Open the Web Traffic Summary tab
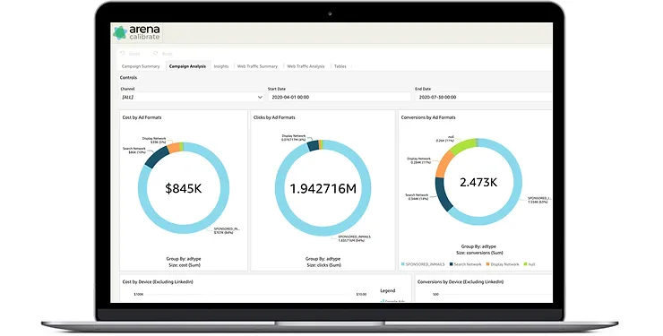The image size is (663, 336). click(x=257, y=66)
